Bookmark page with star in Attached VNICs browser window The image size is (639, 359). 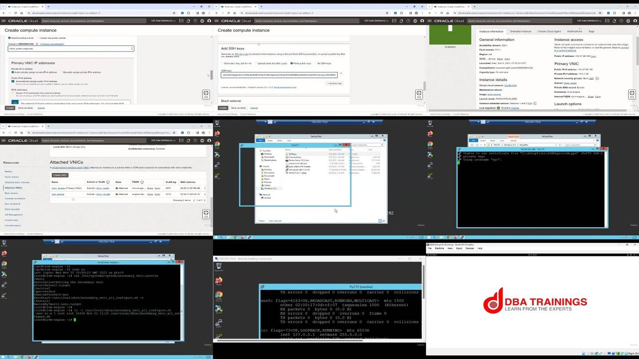click(x=174, y=133)
